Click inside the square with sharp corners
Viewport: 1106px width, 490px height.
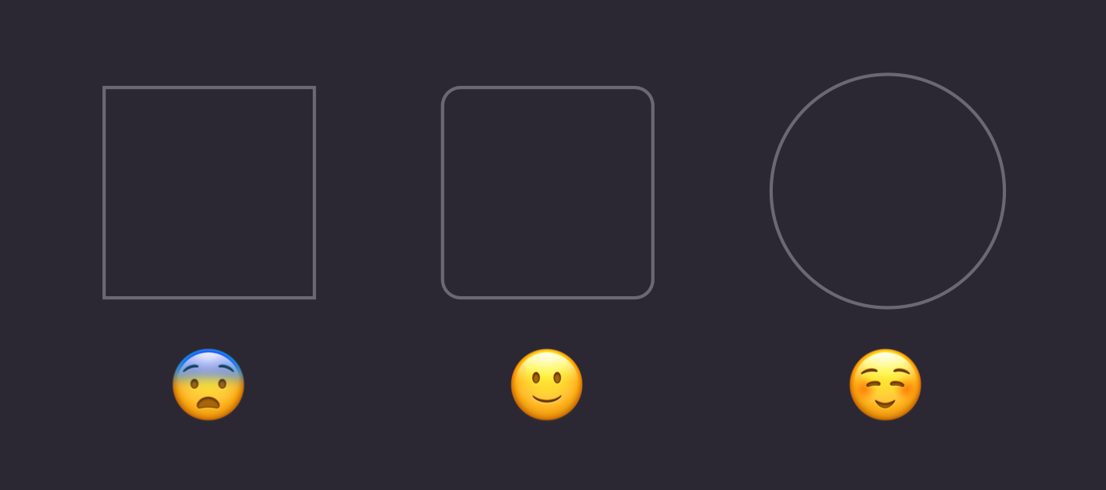(x=209, y=192)
